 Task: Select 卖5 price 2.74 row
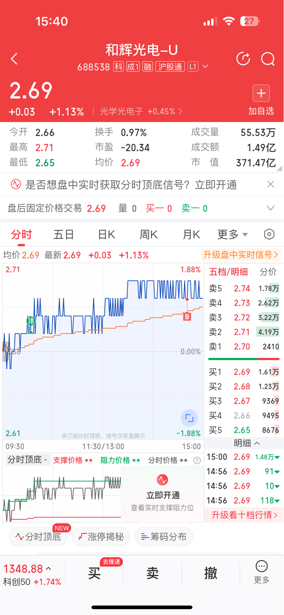[x=244, y=288]
